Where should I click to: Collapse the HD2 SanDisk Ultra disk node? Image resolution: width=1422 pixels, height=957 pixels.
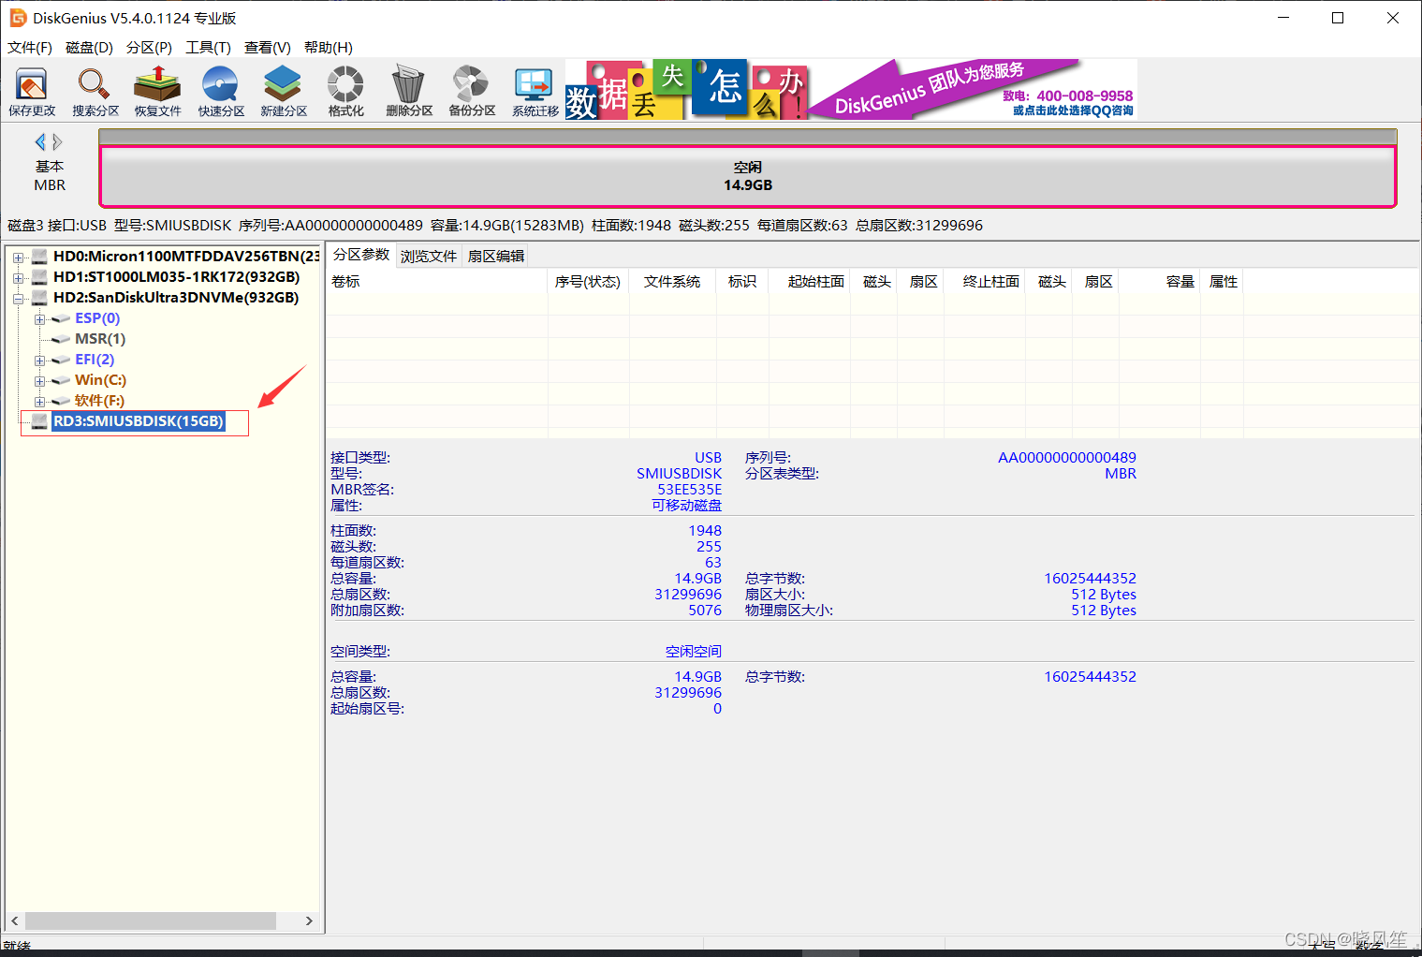[x=18, y=299]
